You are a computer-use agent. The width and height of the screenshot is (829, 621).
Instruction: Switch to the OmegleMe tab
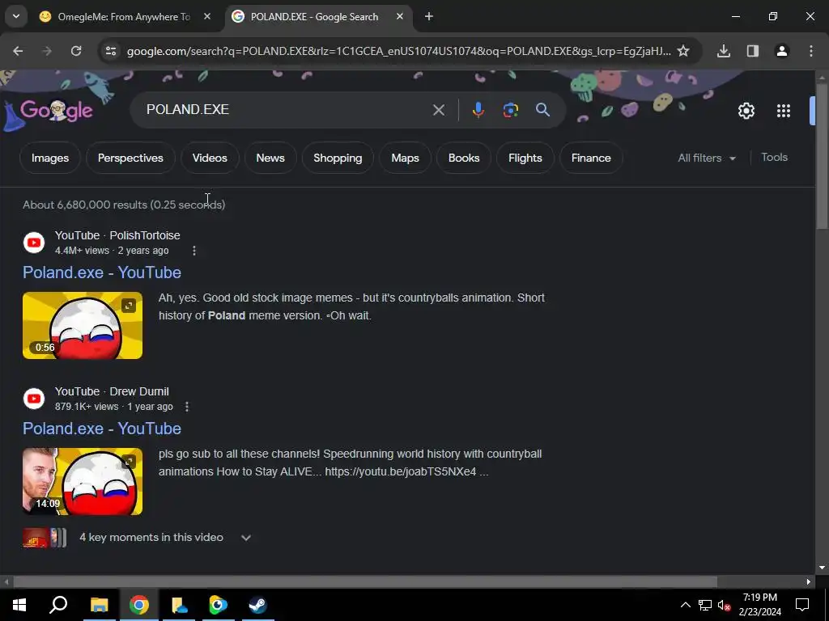pos(124,17)
